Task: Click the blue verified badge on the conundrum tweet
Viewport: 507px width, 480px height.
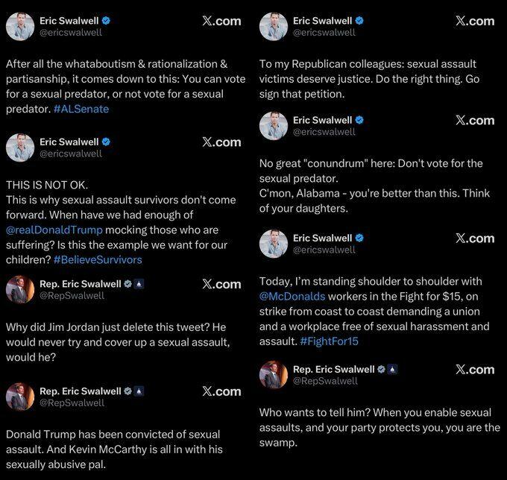Action: click(x=359, y=120)
